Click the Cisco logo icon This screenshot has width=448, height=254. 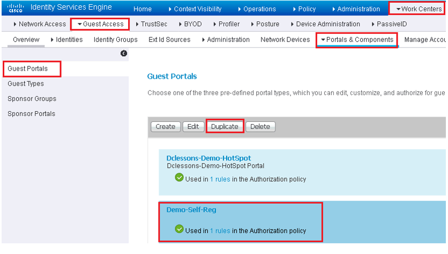[x=16, y=7]
